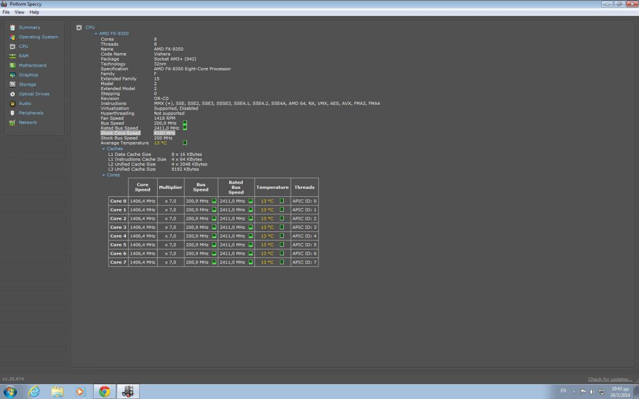Image resolution: width=639 pixels, height=399 pixels.
Task: Click the Fan Speed 1418 RPM value
Action: tap(165, 118)
